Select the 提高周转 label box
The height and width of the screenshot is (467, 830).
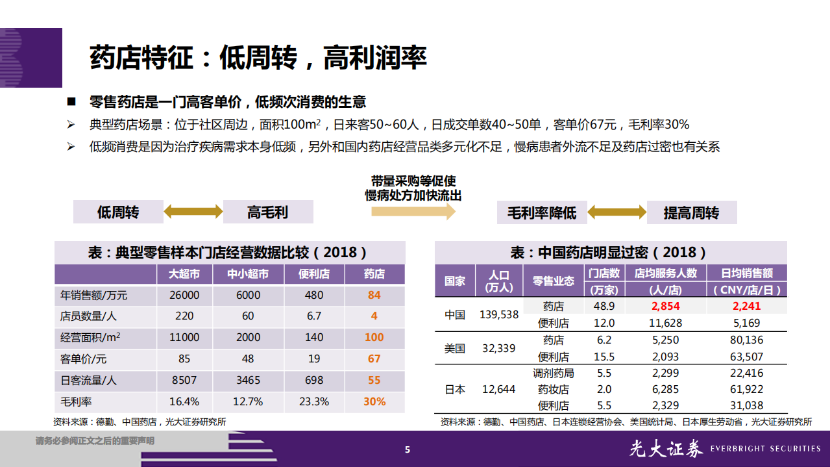pos(692,212)
